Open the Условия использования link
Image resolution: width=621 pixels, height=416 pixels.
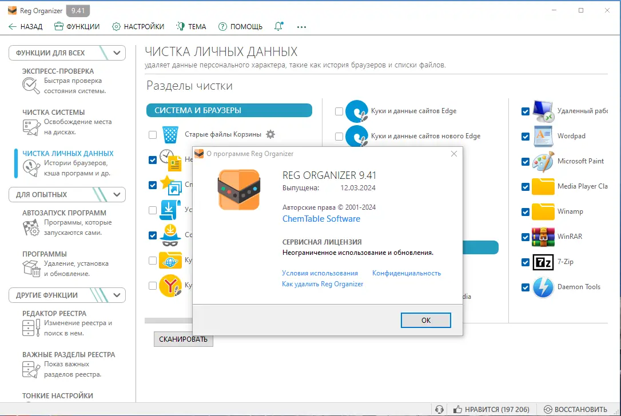pos(320,273)
